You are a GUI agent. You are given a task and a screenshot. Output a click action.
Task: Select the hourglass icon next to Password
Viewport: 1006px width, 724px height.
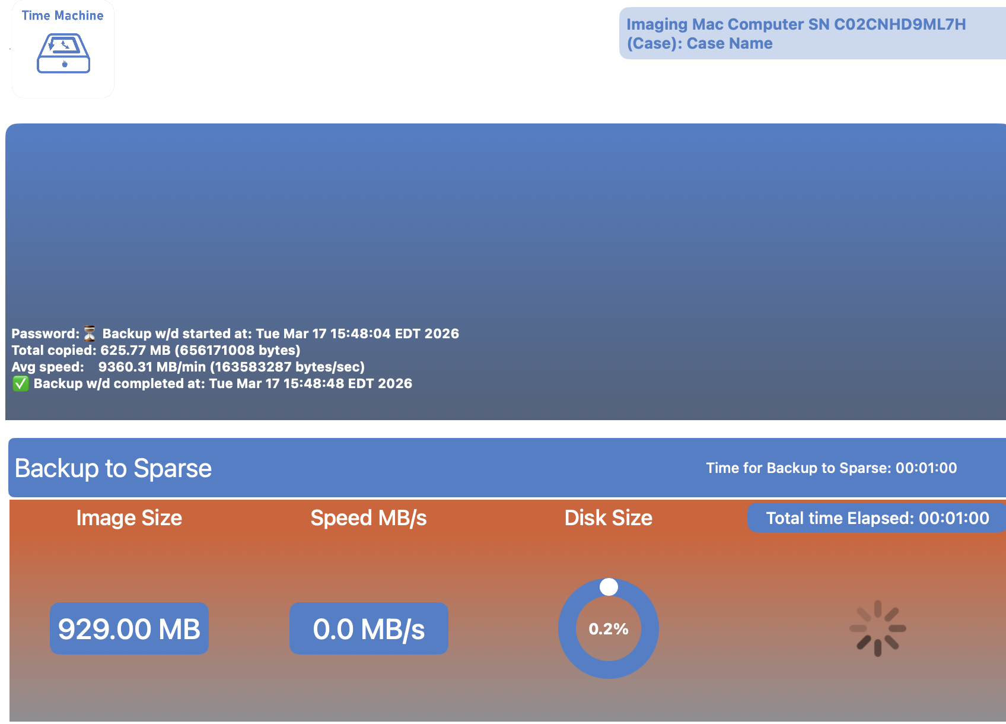(90, 333)
